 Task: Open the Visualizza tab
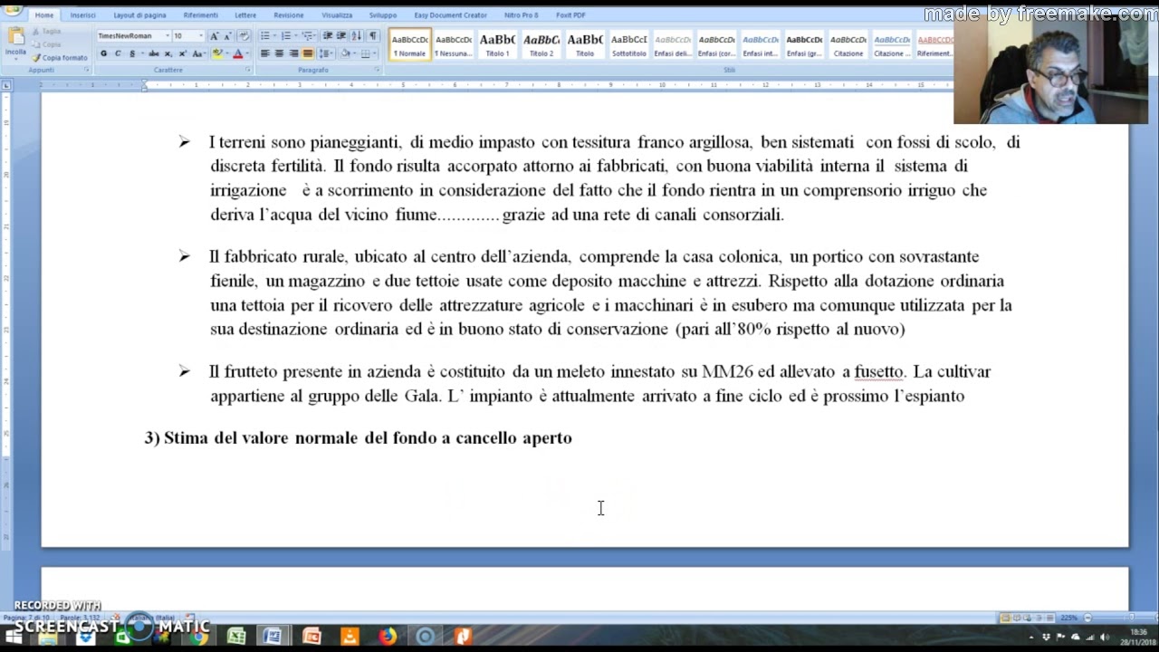337,15
